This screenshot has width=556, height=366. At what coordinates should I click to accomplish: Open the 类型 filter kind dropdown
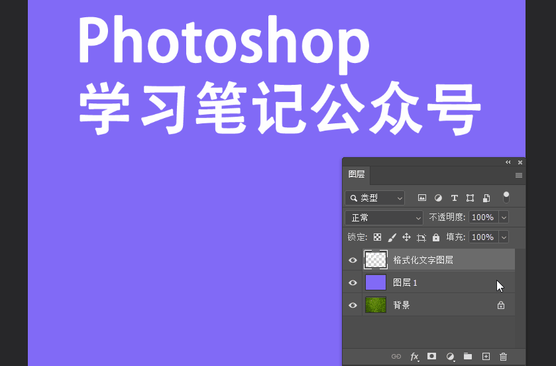pyautogui.click(x=374, y=198)
